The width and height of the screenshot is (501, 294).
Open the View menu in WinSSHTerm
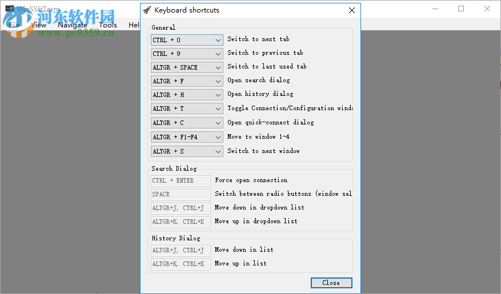pyautogui.click(x=39, y=25)
